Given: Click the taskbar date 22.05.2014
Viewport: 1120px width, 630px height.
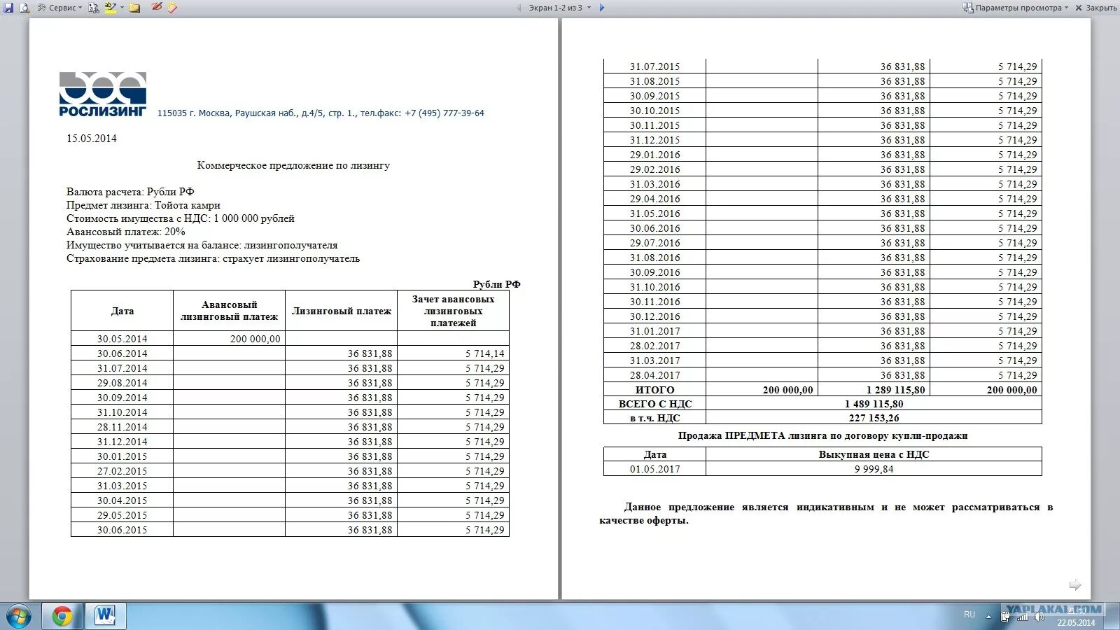Looking at the screenshot, I should tap(1076, 622).
